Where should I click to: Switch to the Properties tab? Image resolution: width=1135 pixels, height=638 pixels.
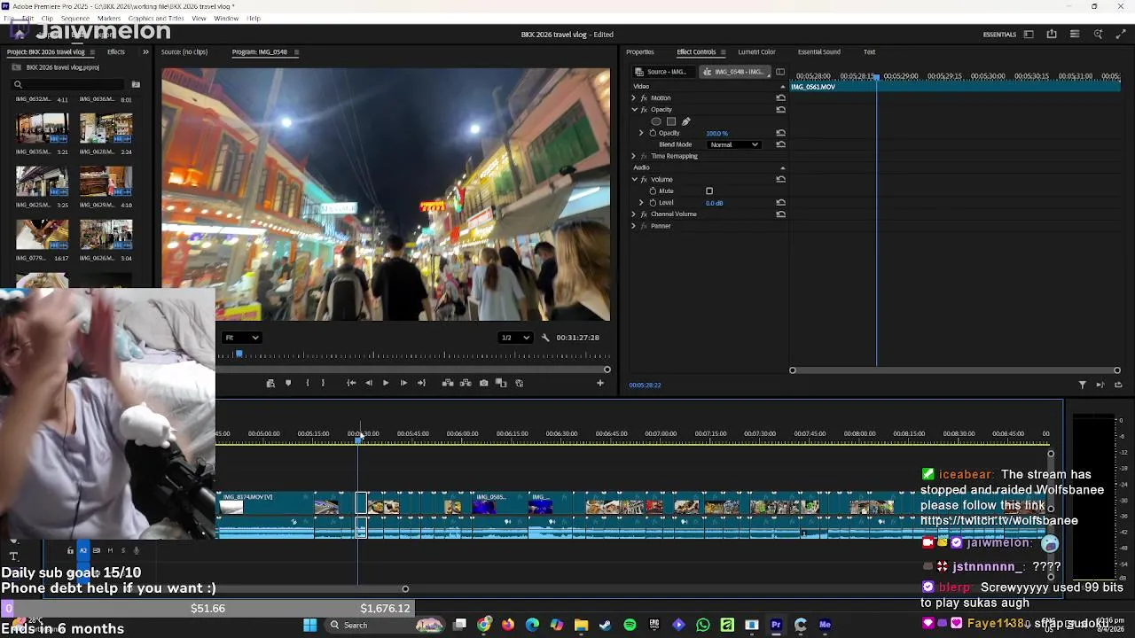640,51
